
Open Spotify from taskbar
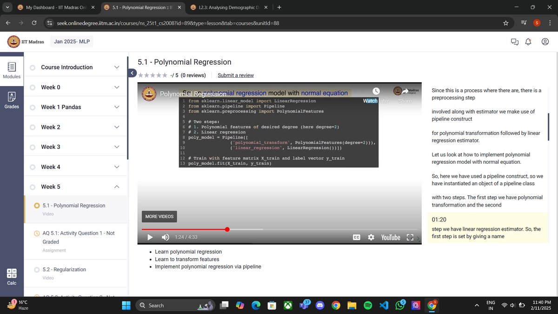click(367, 305)
